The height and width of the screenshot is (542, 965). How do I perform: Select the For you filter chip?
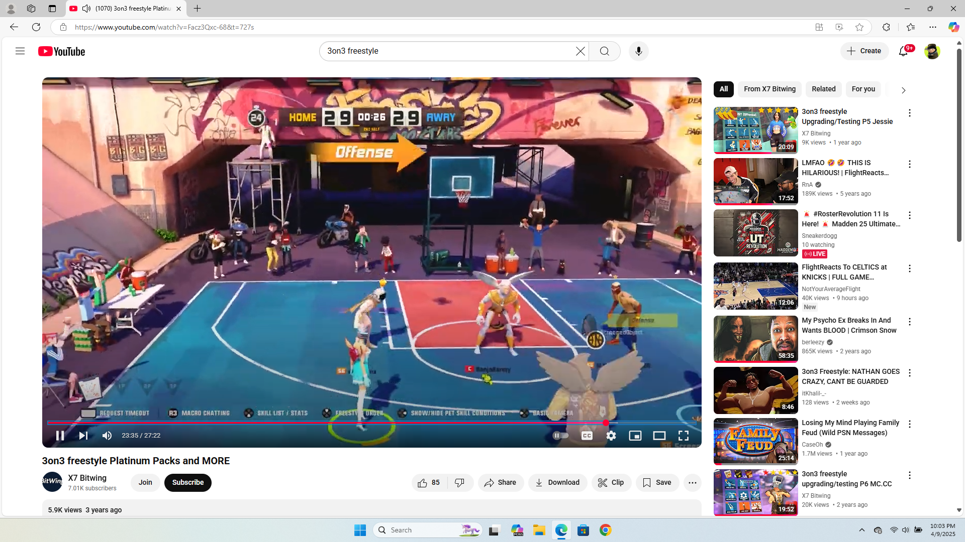pos(863,89)
